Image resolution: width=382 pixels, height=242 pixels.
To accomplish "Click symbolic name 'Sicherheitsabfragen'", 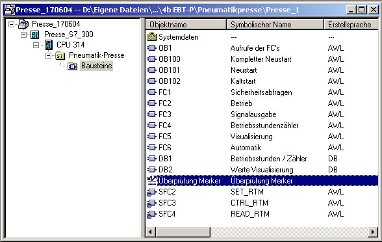I will 261,92.
